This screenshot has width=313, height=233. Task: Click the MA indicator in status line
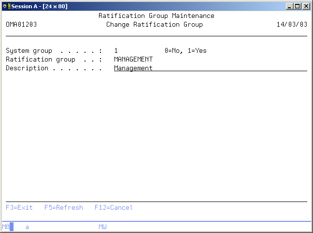point(5,227)
